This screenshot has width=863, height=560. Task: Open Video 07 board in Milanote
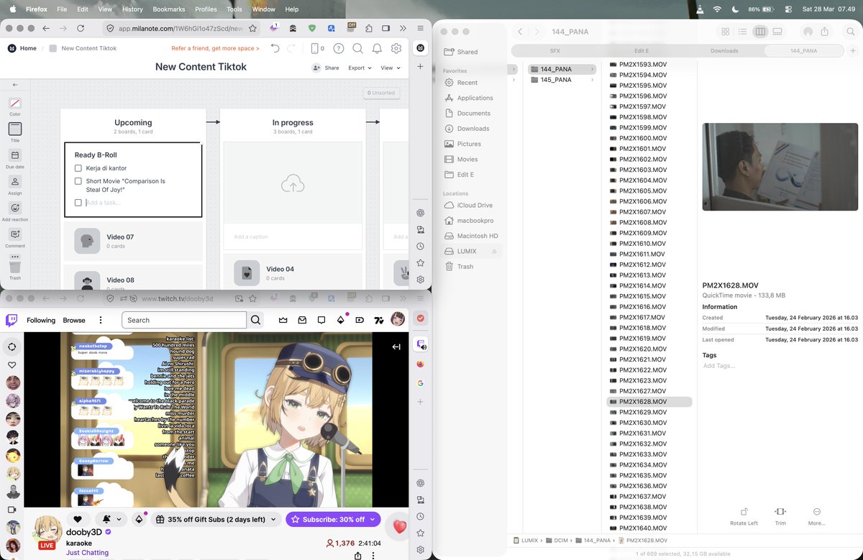[133, 241]
